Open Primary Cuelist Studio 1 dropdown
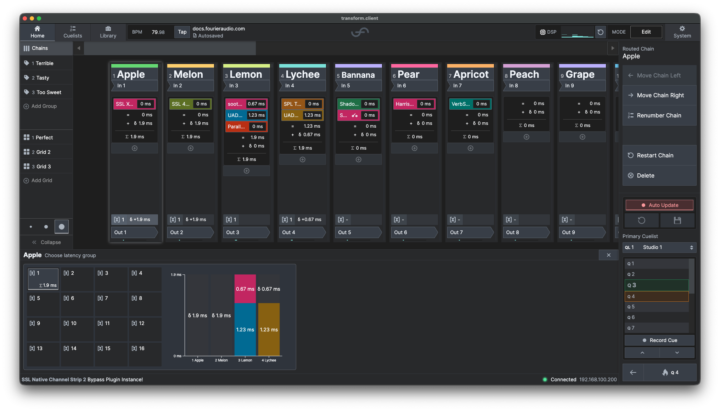The image size is (720, 411). pos(659,248)
